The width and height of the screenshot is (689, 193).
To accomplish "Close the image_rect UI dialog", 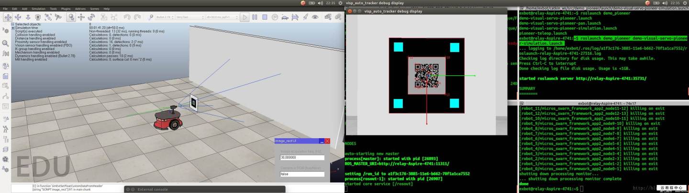I will tap(328, 141).
